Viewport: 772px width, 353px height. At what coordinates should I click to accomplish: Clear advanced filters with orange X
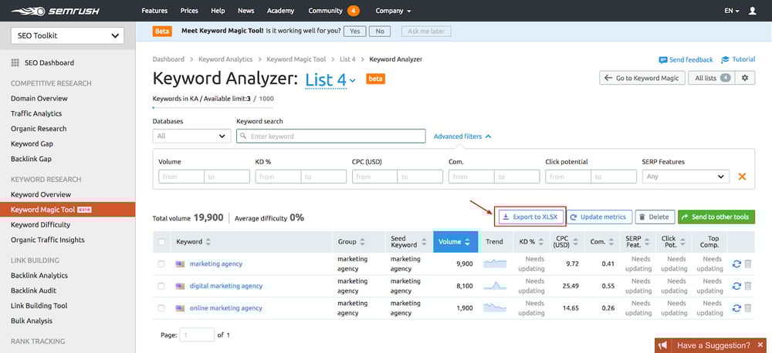[742, 176]
